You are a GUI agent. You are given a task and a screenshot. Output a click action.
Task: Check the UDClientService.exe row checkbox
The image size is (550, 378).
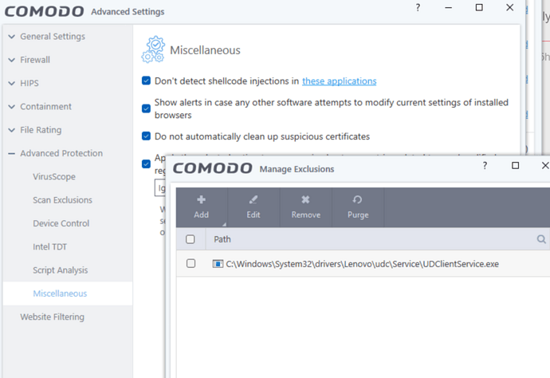pyautogui.click(x=191, y=263)
